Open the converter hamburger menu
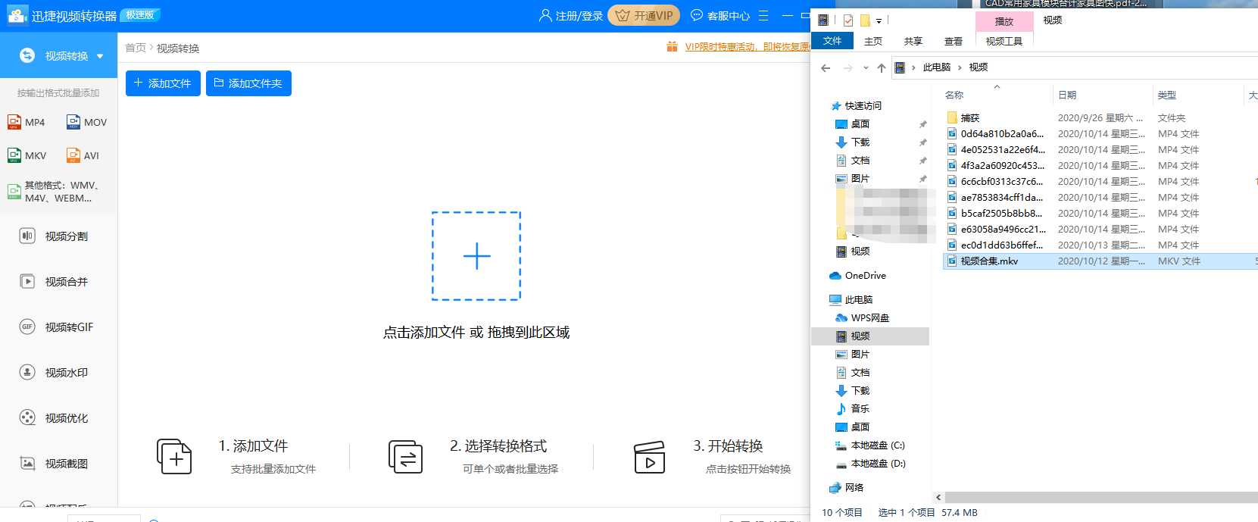The image size is (1258, 522). [x=763, y=16]
